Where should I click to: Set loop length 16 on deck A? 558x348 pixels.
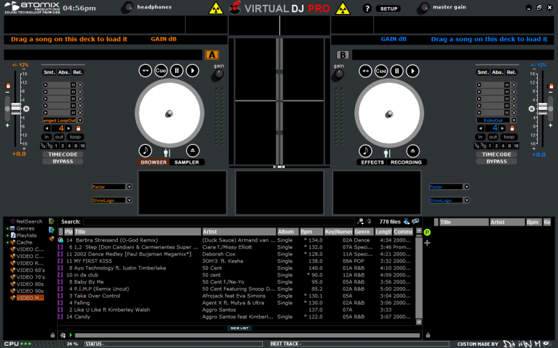[82, 146]
